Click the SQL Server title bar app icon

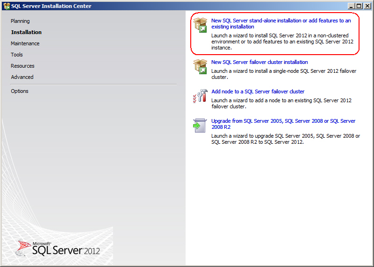[x=7, y=6]
